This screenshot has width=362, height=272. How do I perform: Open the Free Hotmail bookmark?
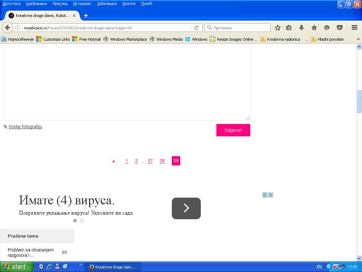coord(86,39)
